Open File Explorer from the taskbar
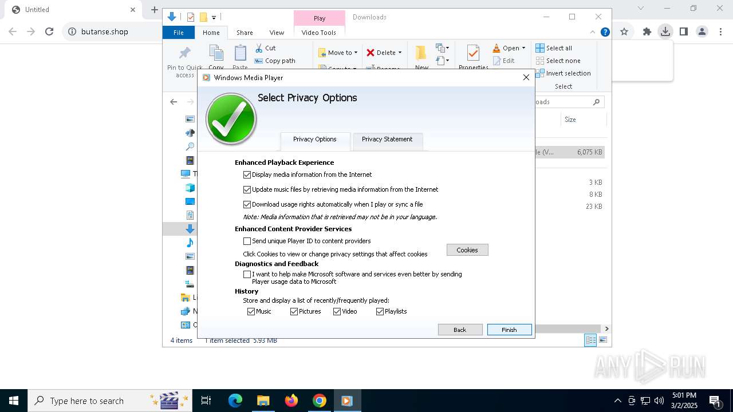The width and height of the screenshot is (733, 412). (263, 401)
